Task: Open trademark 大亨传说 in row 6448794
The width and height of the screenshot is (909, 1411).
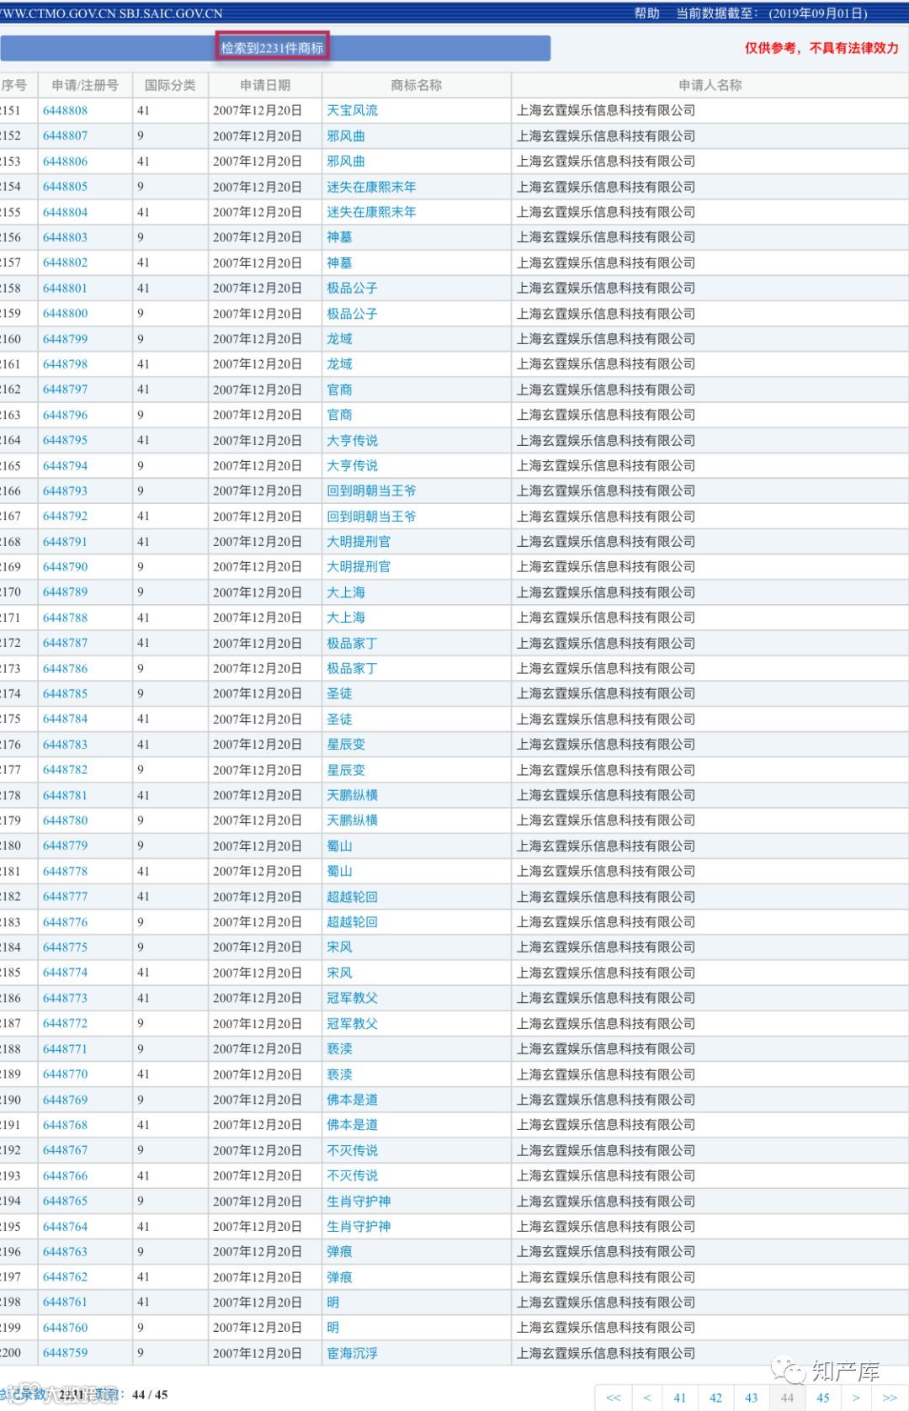Action: (x=353, y=465)
